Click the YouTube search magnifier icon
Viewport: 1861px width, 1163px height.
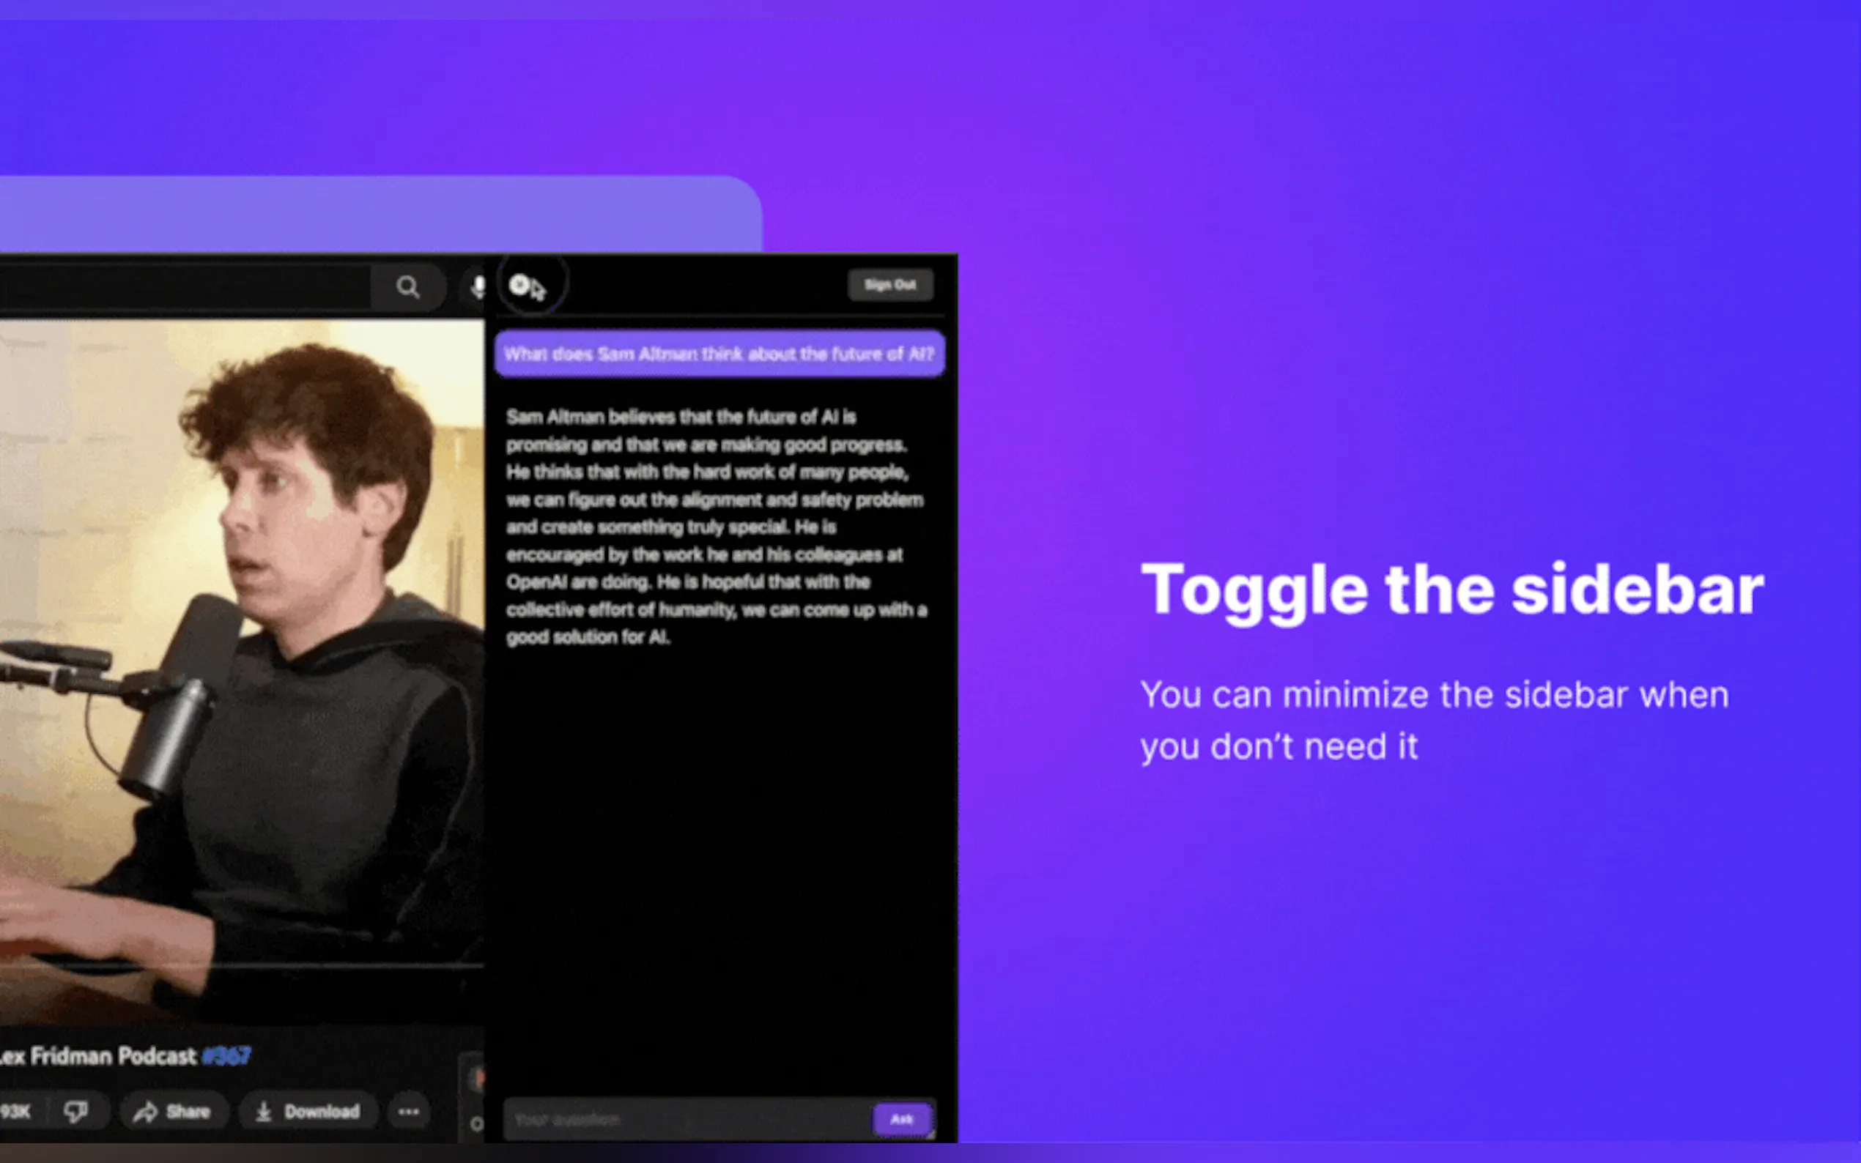pos(408,287)
